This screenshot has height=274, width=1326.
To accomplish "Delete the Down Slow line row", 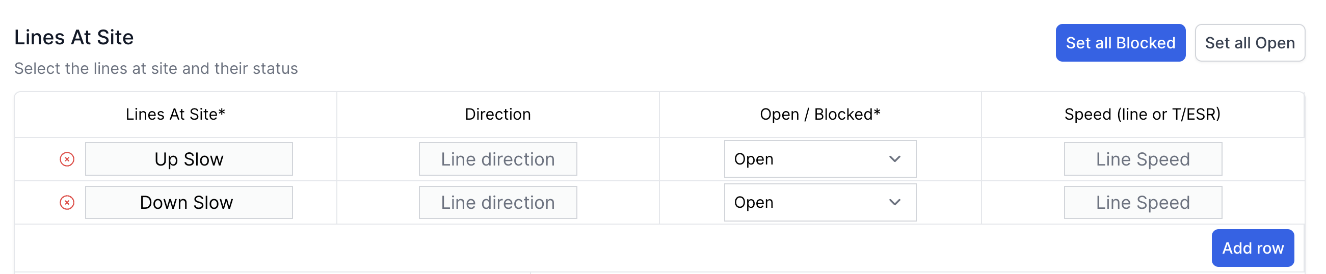I will coord(67,203).
